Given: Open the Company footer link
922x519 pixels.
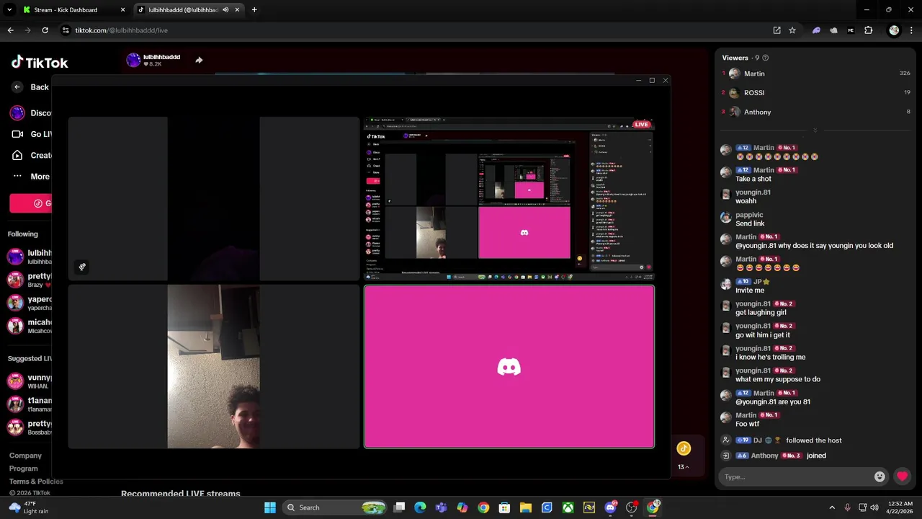Looking at the screenshot, I should click(x=25, y=456).
